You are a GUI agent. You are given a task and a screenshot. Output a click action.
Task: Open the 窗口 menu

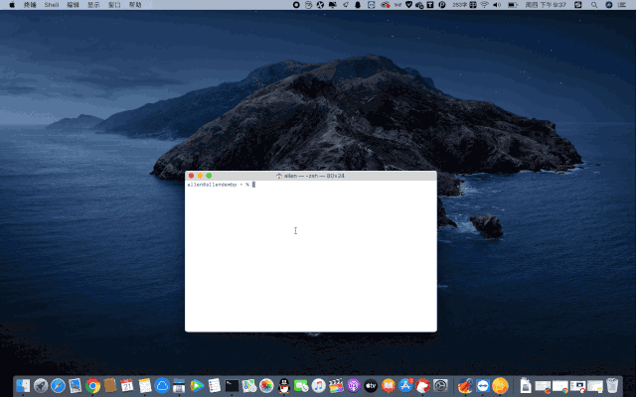point(114,5)
